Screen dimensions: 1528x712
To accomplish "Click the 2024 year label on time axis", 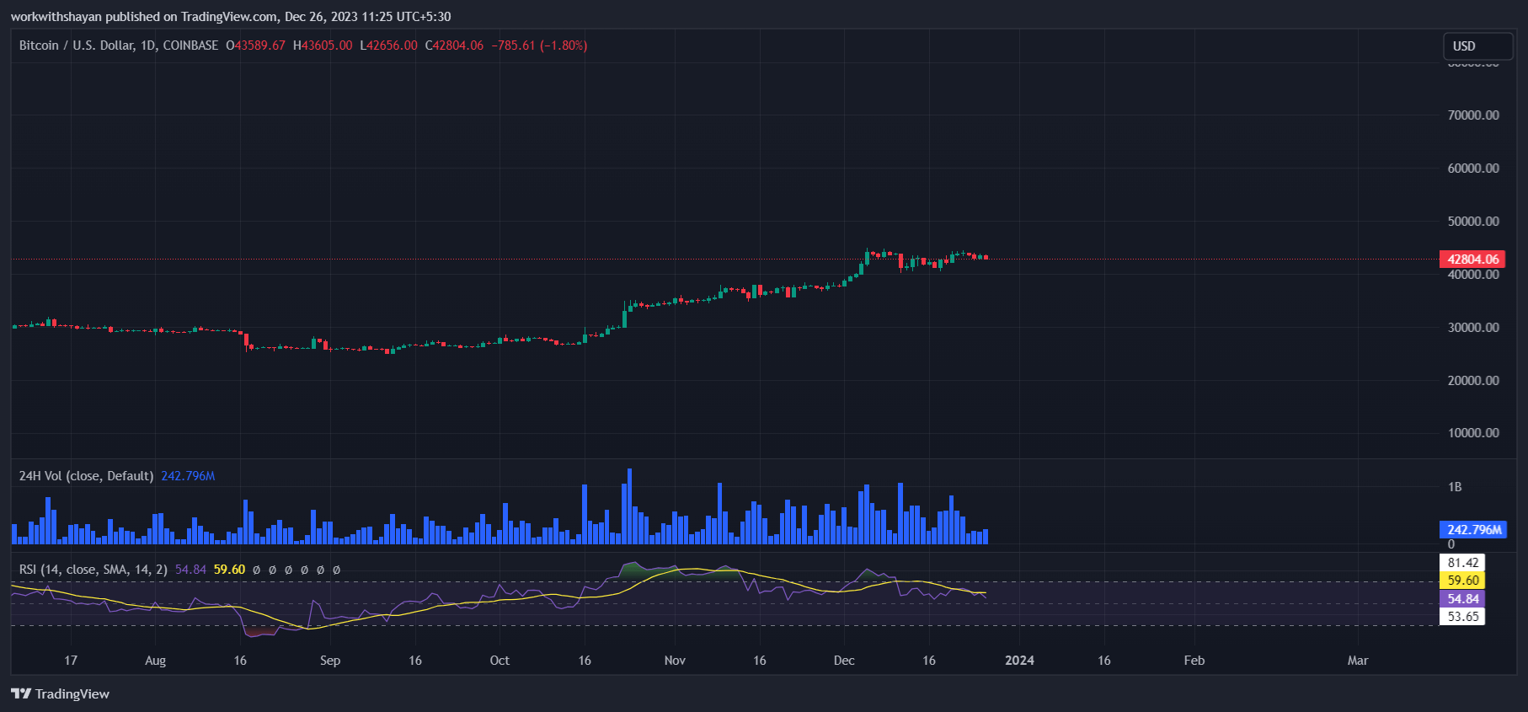I will pyautogui.click(x=1019, y=661).
